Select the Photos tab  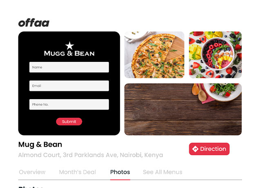click(120, 172)
